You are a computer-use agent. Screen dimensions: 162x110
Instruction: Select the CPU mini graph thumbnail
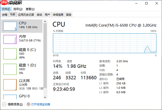click(x=10, y=26)
